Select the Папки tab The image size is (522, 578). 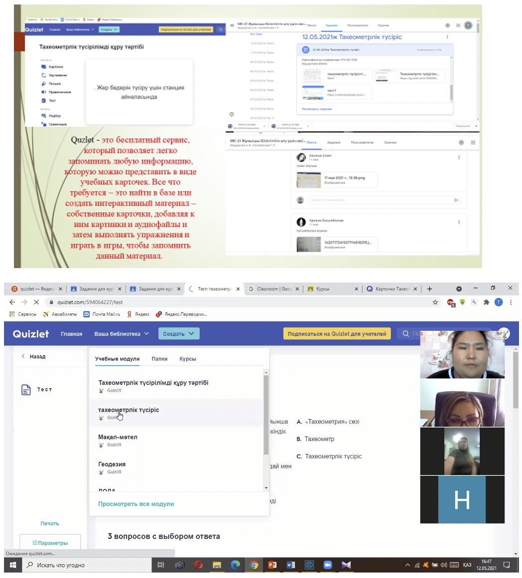click(x=159, y=359)
